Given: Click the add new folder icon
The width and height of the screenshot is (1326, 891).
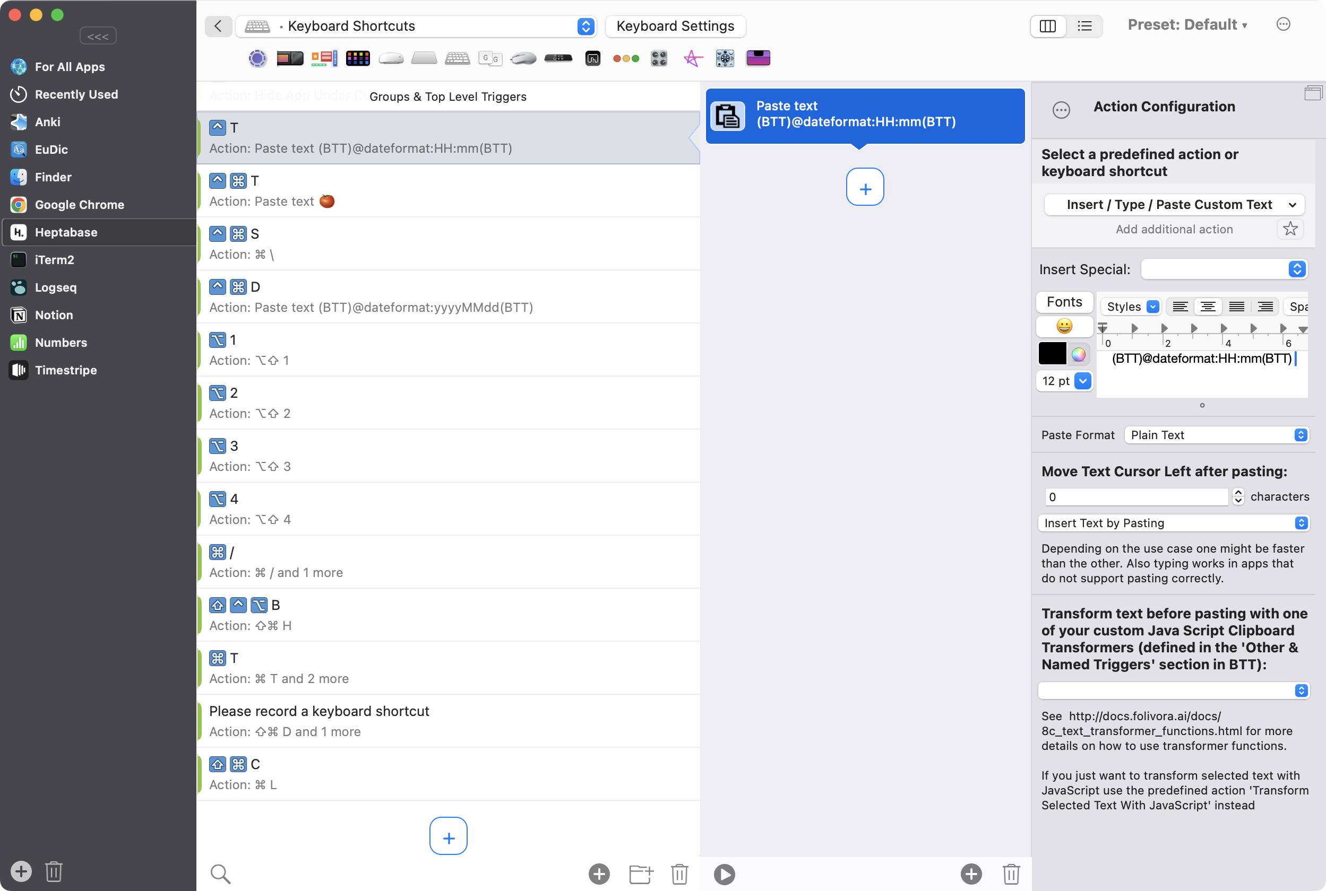Looking at the screenshot, I should coord(641,874).
